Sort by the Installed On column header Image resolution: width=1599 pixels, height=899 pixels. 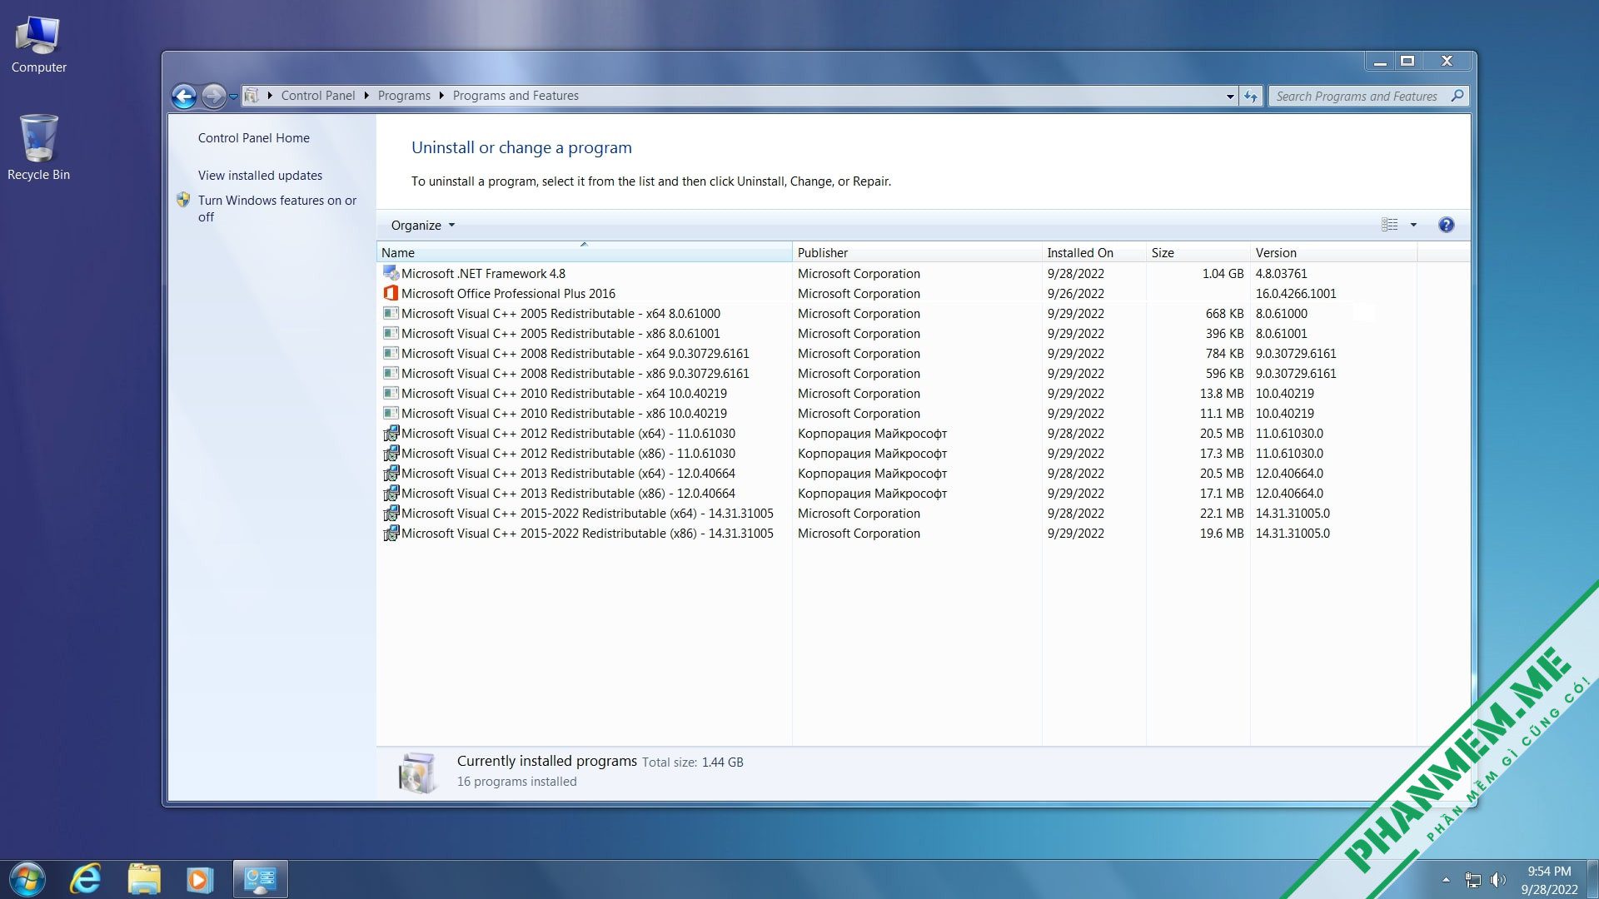tap(1093, 253)
